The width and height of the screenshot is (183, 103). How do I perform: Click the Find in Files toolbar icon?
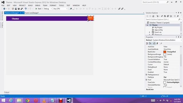[x=71, y=9]
